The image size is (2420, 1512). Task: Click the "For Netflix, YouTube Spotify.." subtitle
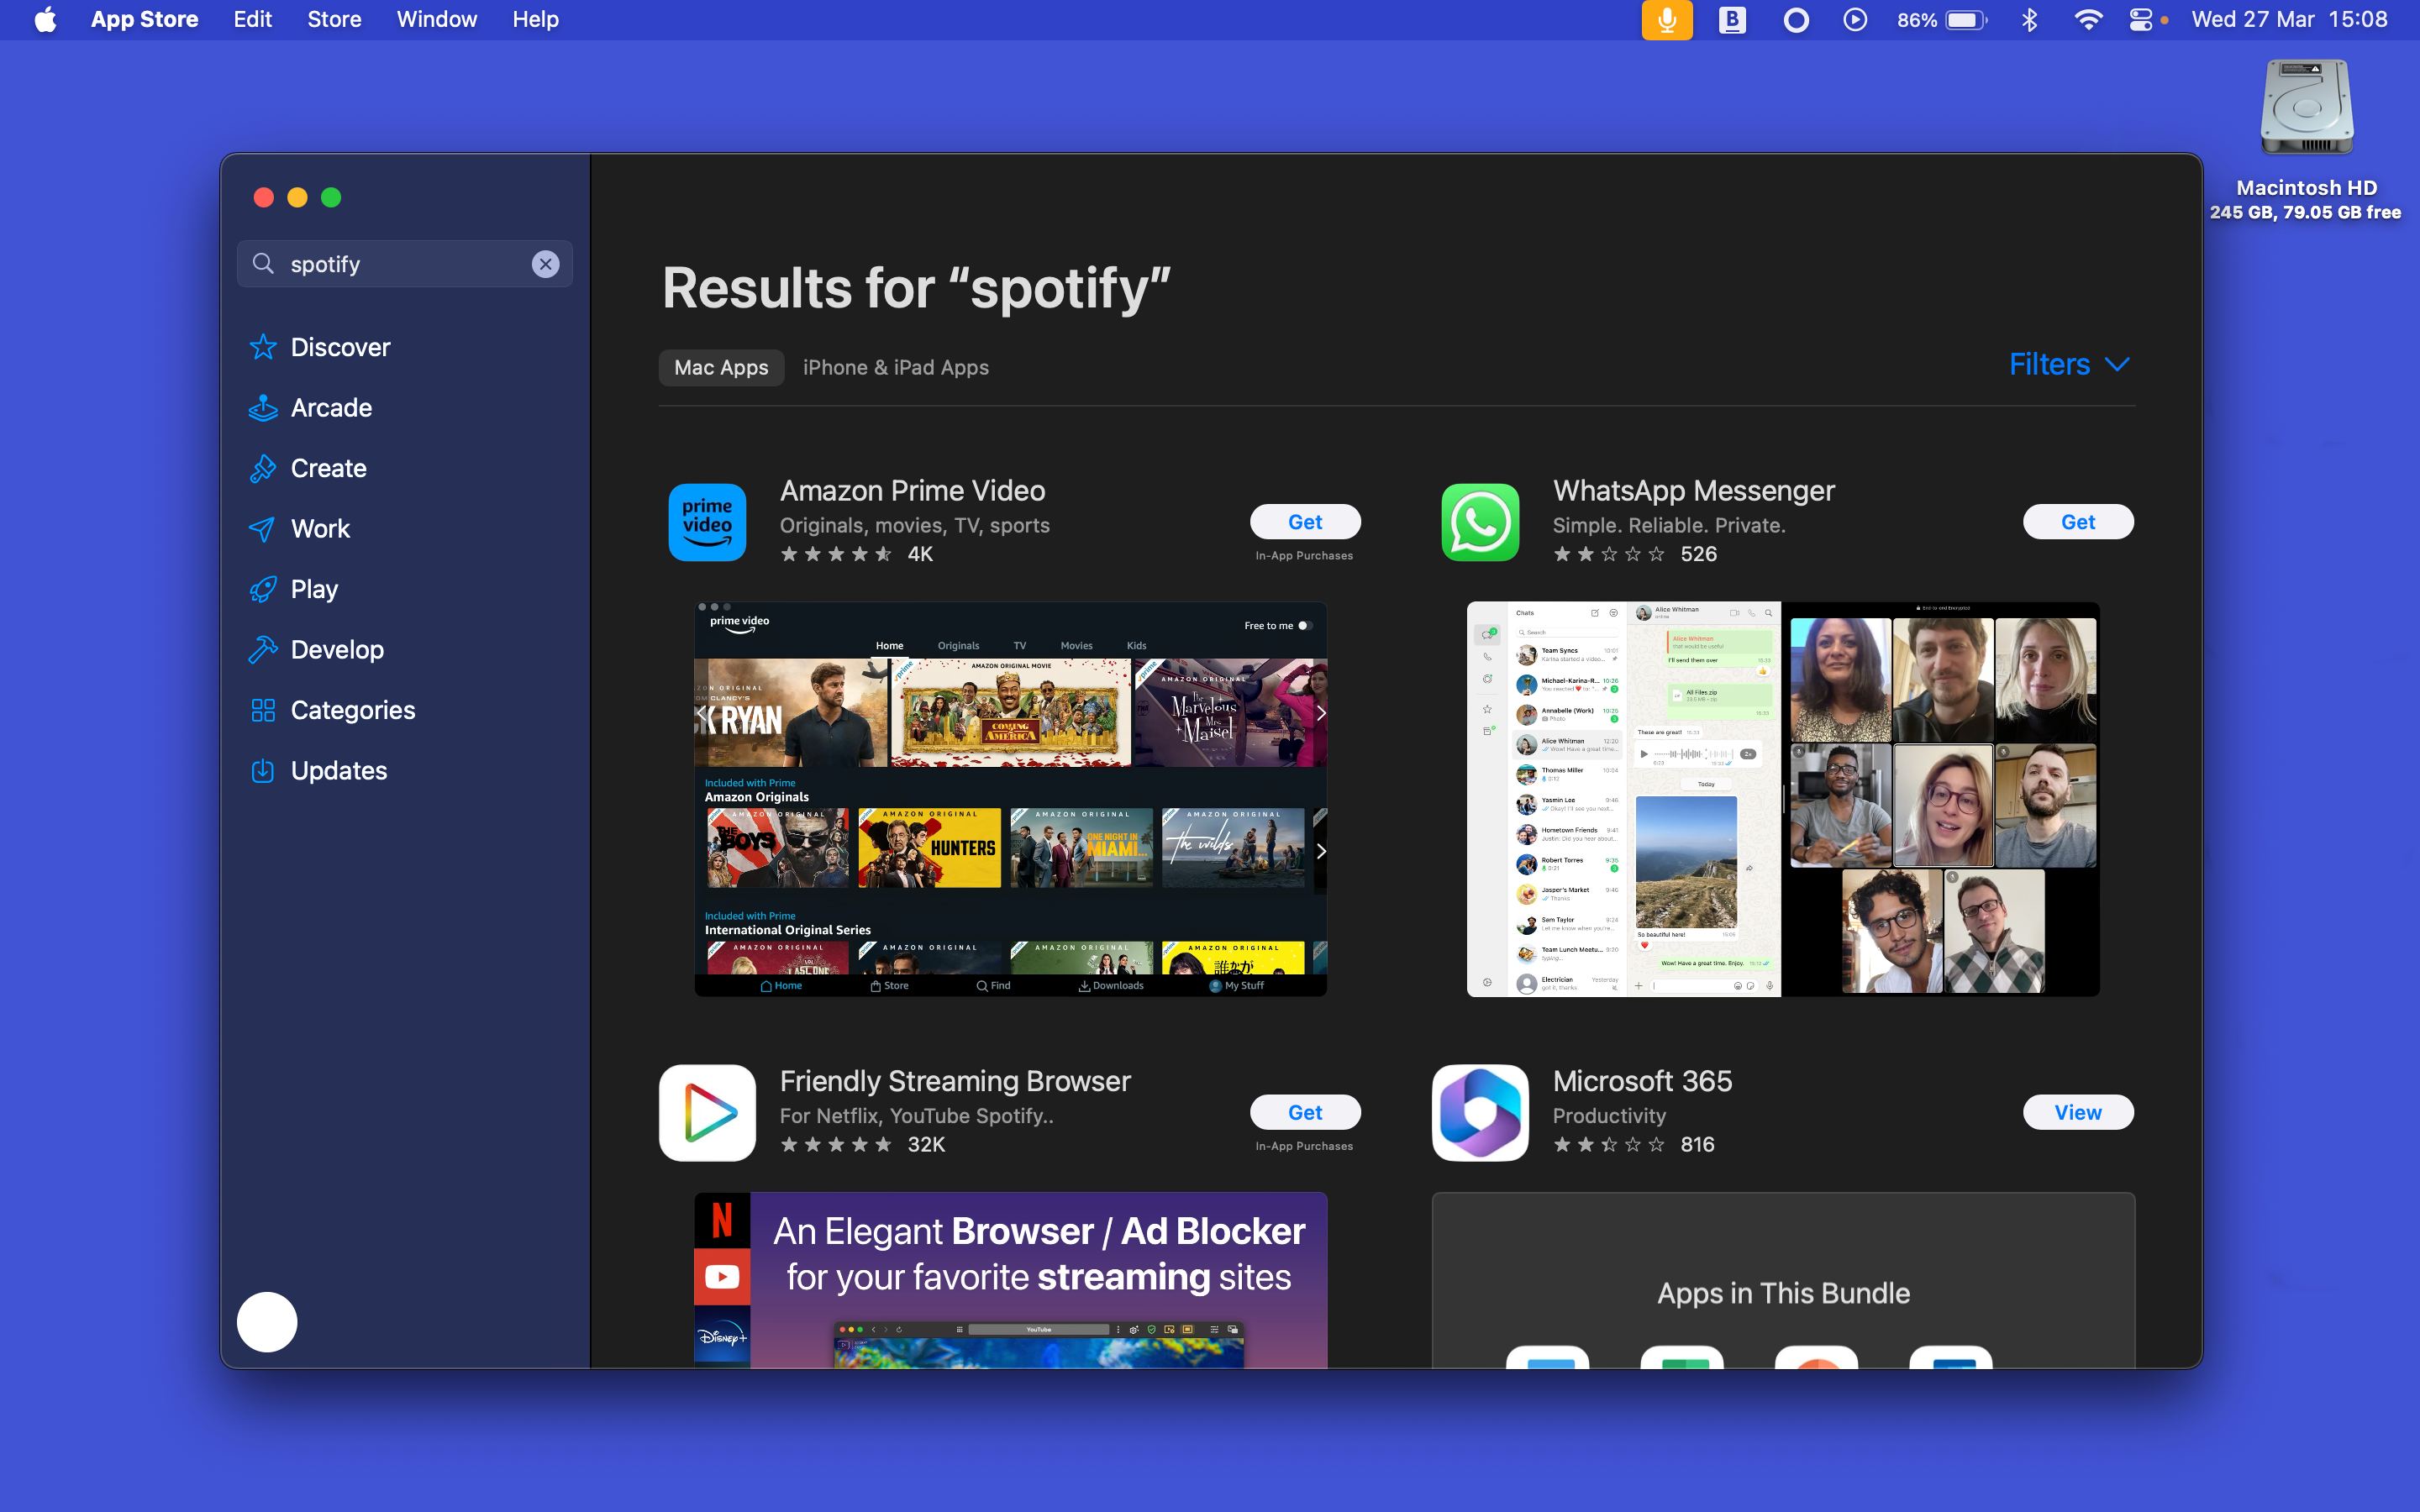916,1115
